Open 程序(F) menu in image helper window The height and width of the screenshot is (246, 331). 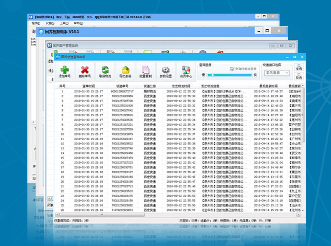pos(36,23)
